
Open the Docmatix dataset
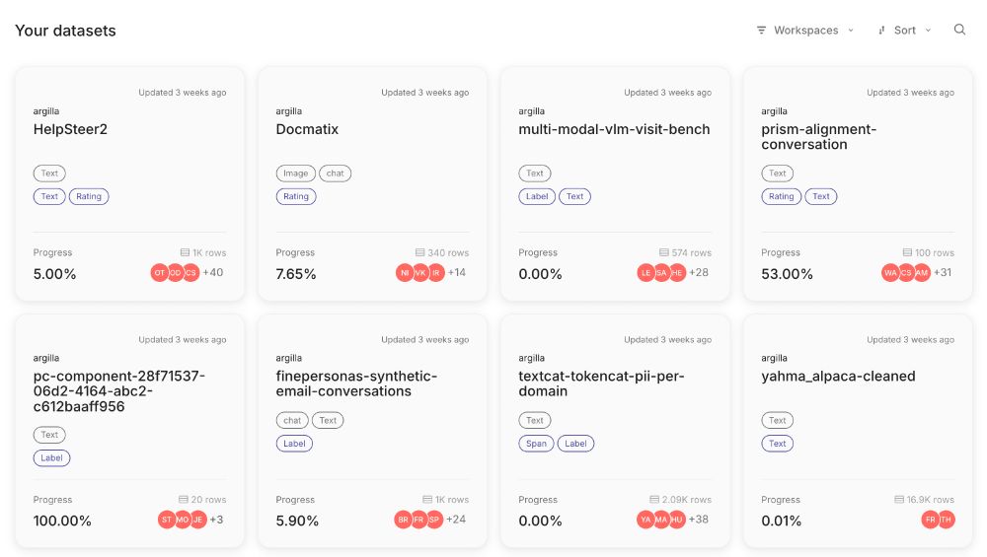307,129
